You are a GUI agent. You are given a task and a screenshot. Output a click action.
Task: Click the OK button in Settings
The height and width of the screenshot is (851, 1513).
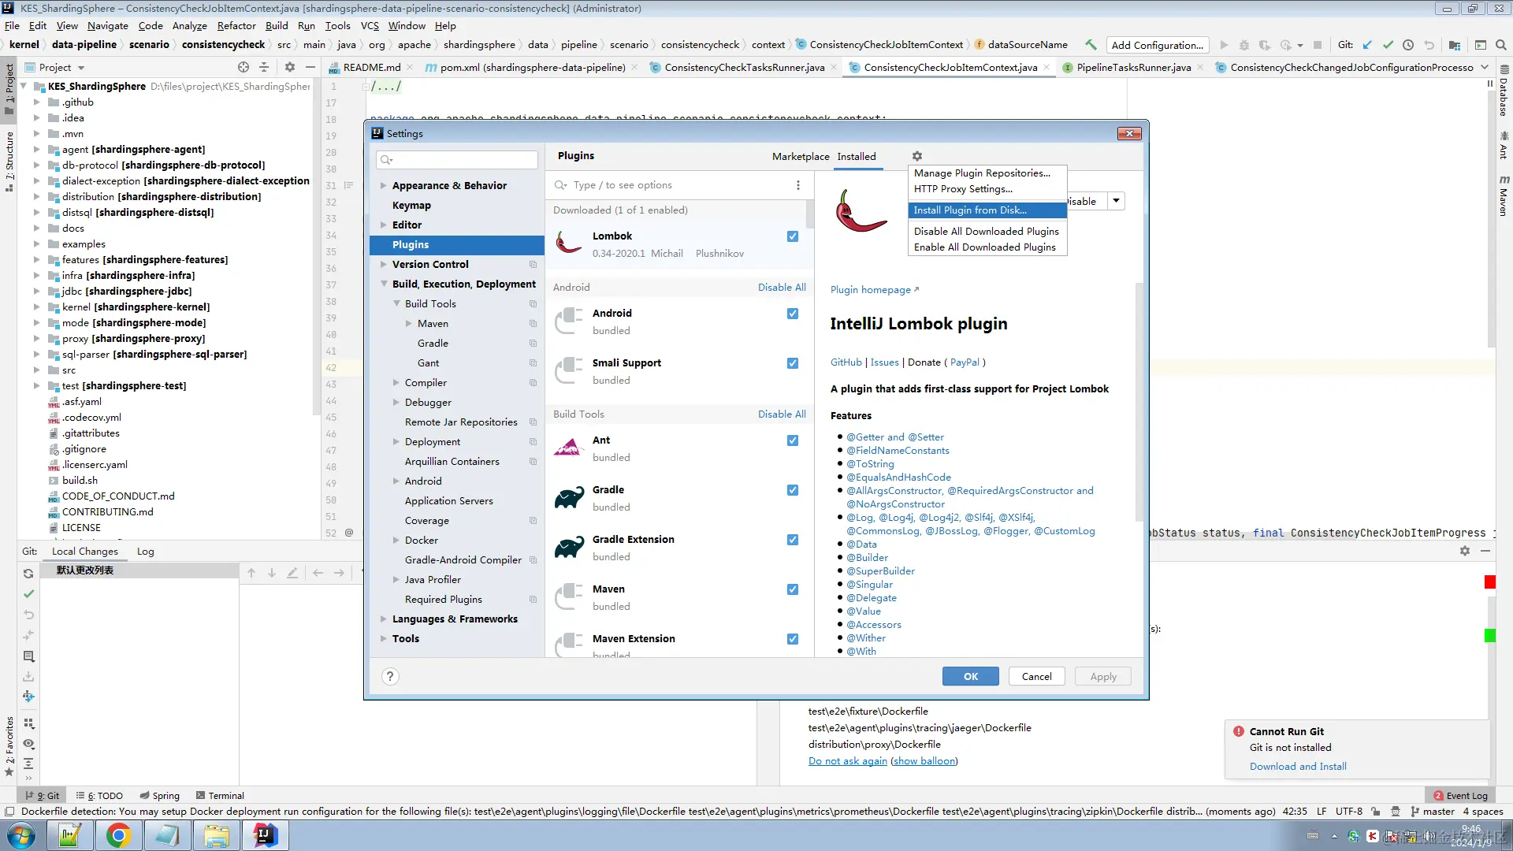pos(970,676)
